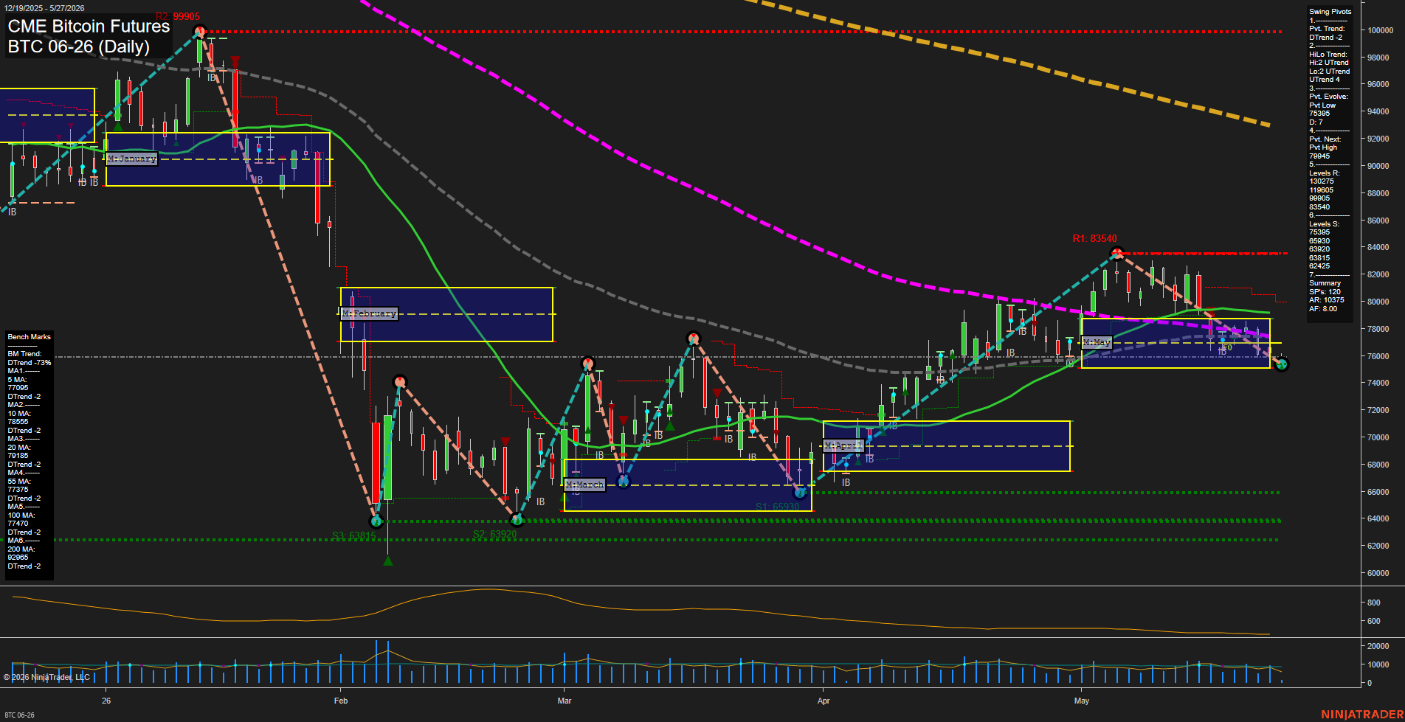Click the '78555' moving average value

(x=18, y=422)
